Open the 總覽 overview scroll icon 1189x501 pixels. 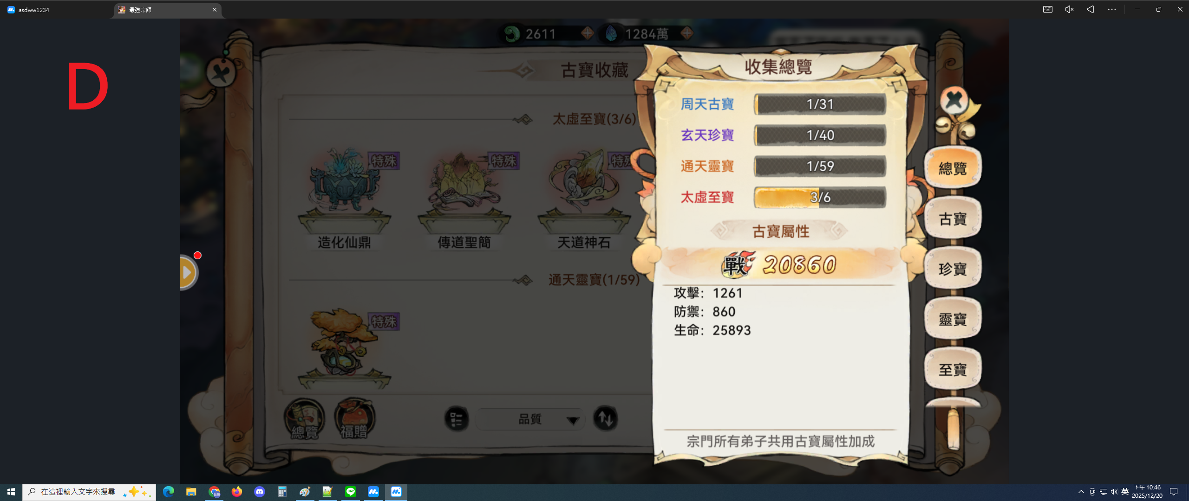[305, 418]
